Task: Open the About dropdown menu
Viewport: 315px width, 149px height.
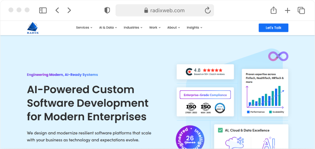Action: (174, 27)
